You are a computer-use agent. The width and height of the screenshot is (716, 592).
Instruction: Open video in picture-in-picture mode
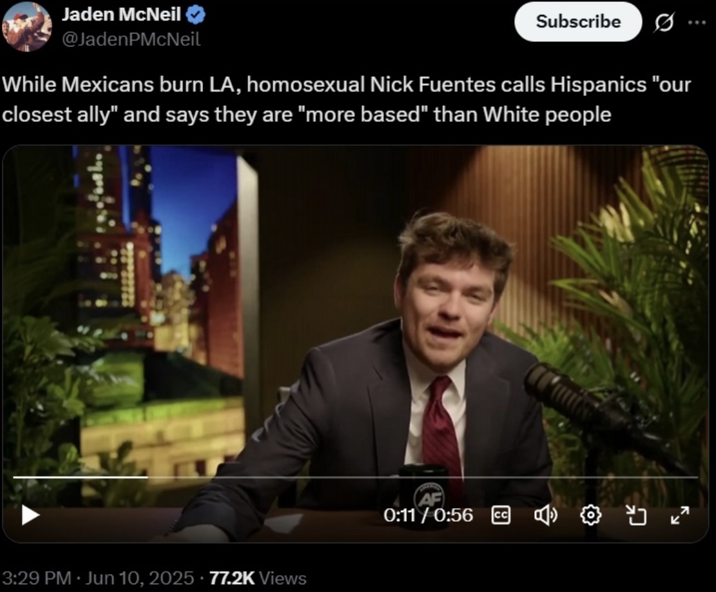635,515
